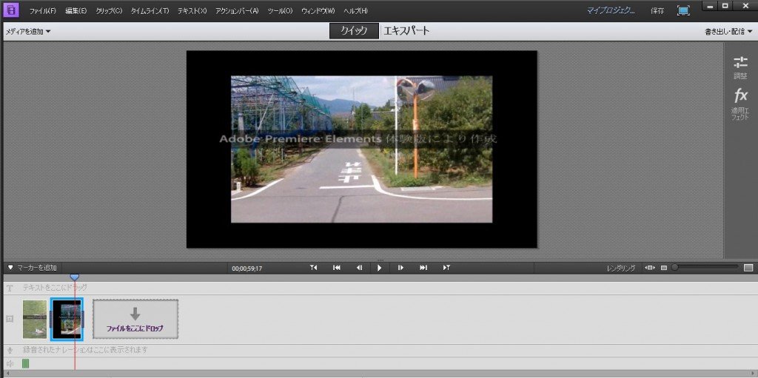758x378 pixels.
Task: Step back one frame
Action: point(359,268)
